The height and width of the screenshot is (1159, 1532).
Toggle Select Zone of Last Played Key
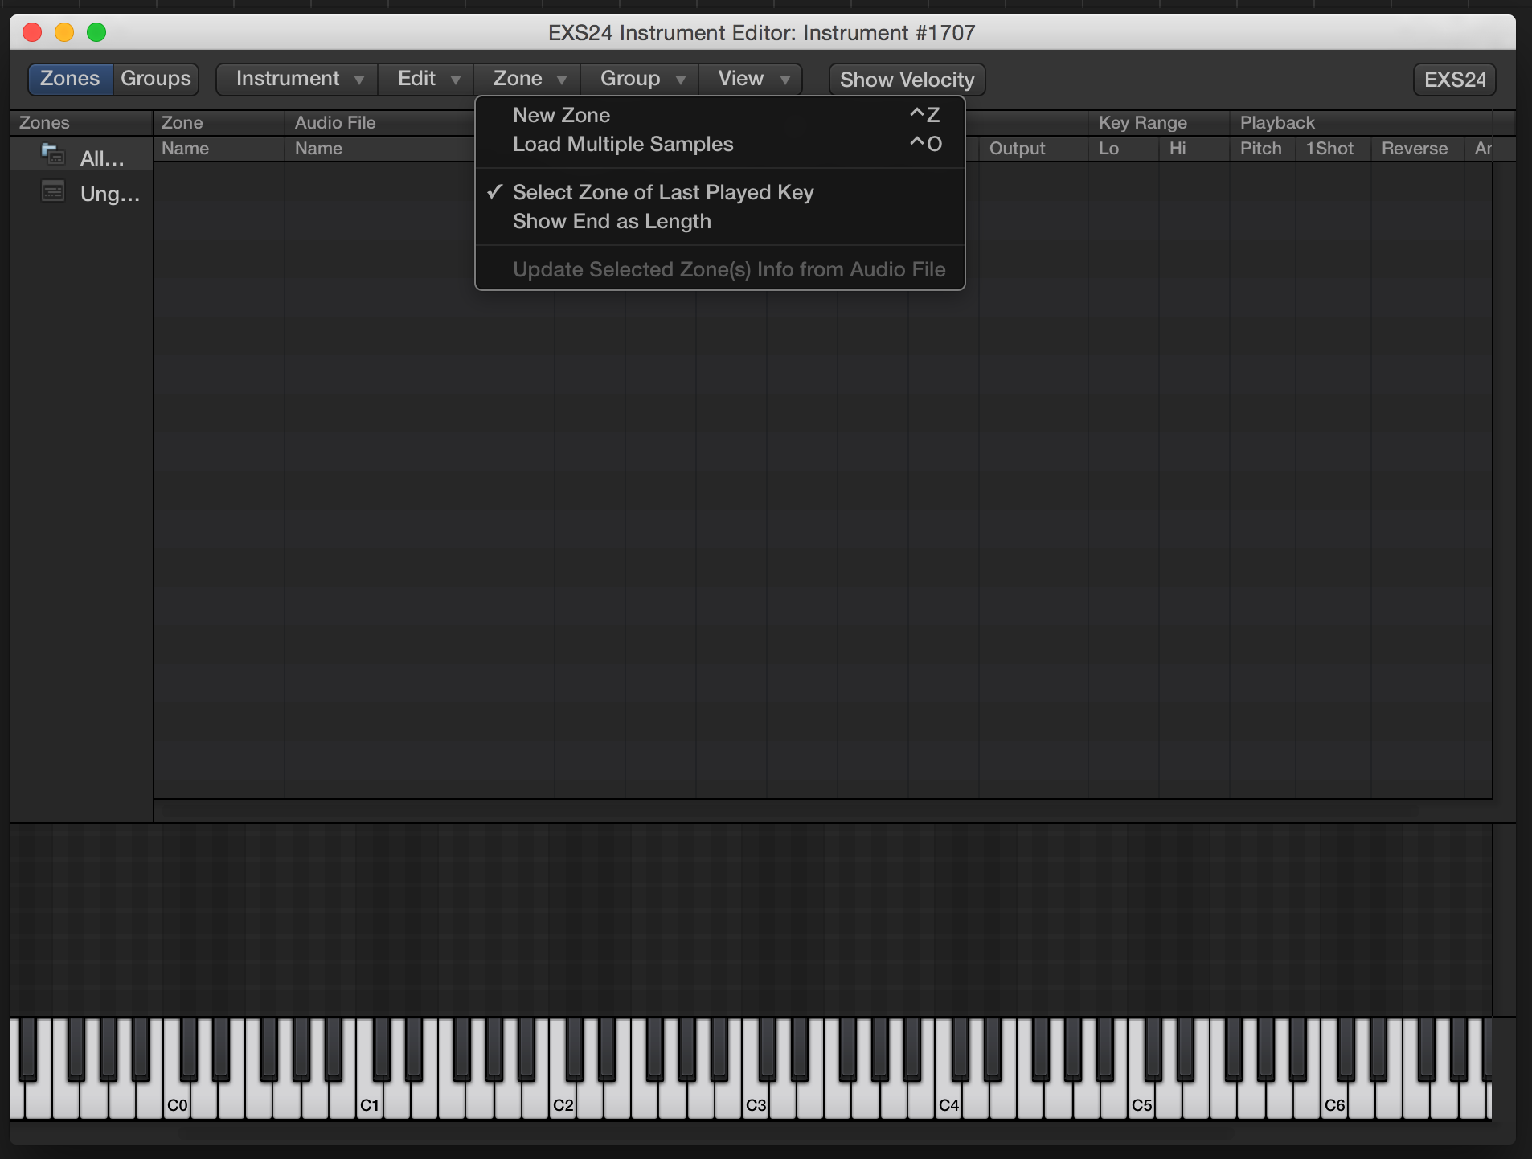pos(662,193)
